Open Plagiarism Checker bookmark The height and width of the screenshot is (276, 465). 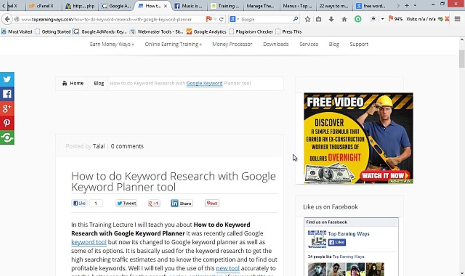251,32
